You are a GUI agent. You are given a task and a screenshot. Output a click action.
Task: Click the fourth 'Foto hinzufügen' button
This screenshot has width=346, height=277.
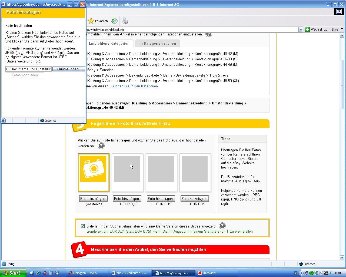coord(194,199)
